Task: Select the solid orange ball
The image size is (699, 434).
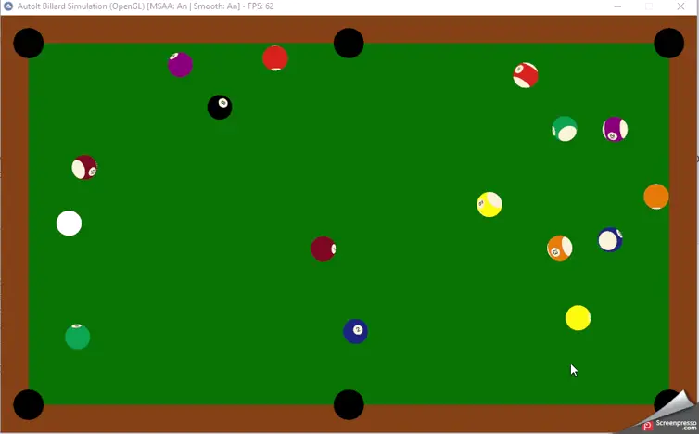Action: pos(656,197)
